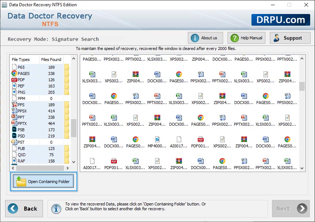Click the File Types column header

coord(21,60)
